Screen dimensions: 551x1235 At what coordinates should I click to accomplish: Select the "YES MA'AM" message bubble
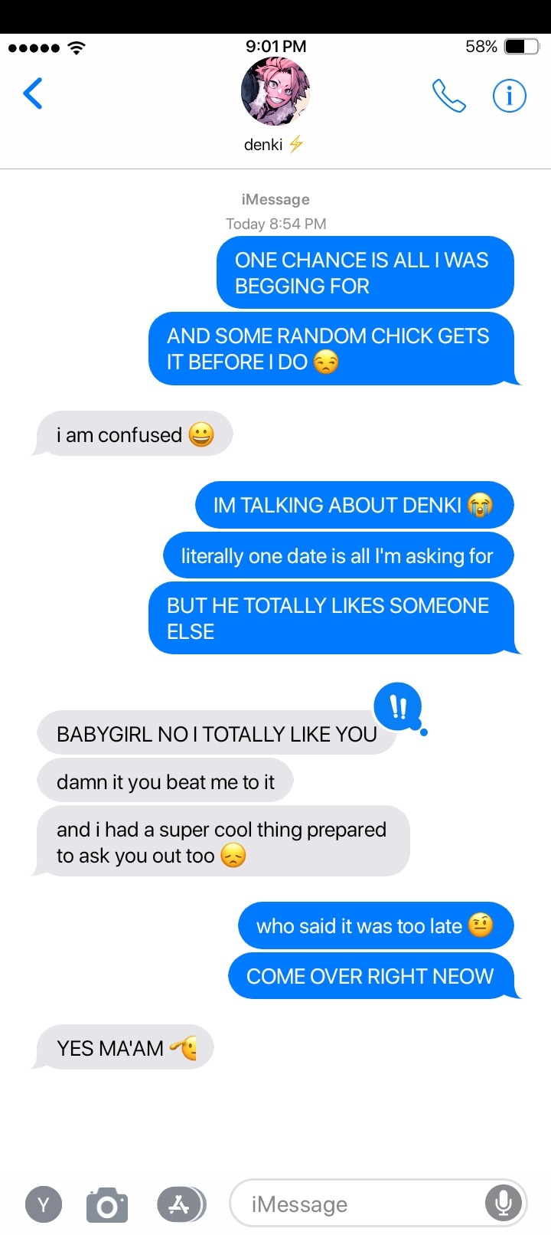pyautogui.click(x=122, y=1047)
